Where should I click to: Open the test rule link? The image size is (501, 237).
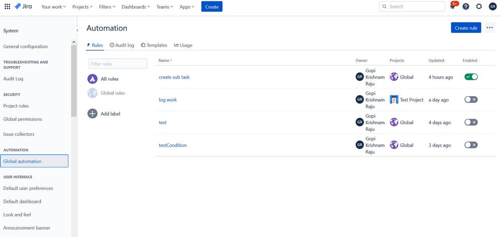pyautogui.click(x=162, y=122)
